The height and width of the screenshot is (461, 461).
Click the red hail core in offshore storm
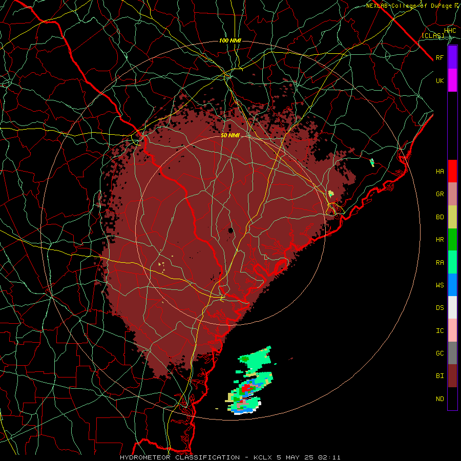tap(245, 388)
